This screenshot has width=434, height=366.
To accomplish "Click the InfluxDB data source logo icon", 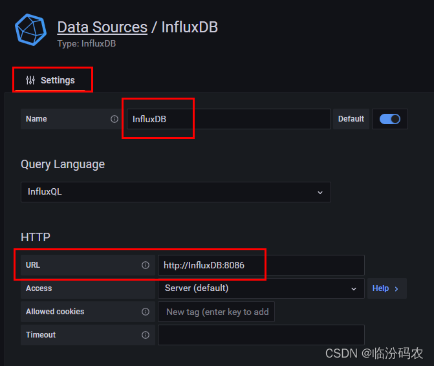I will click(30, 30).
